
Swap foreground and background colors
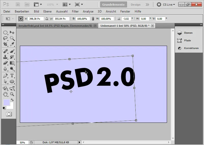12,100
